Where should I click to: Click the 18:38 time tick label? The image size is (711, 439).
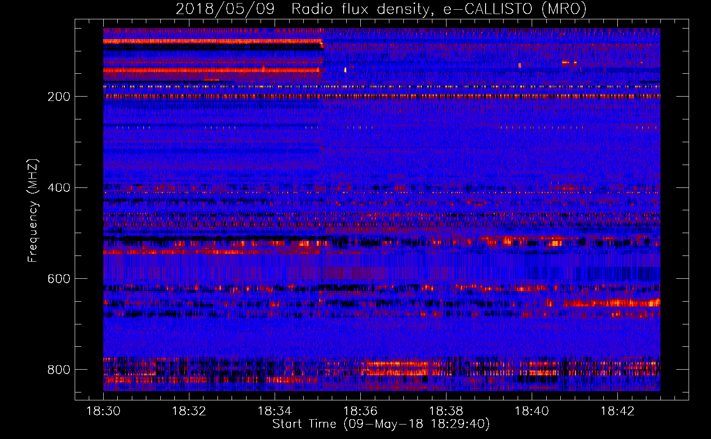pyautogui.click(x=446, y=411)
